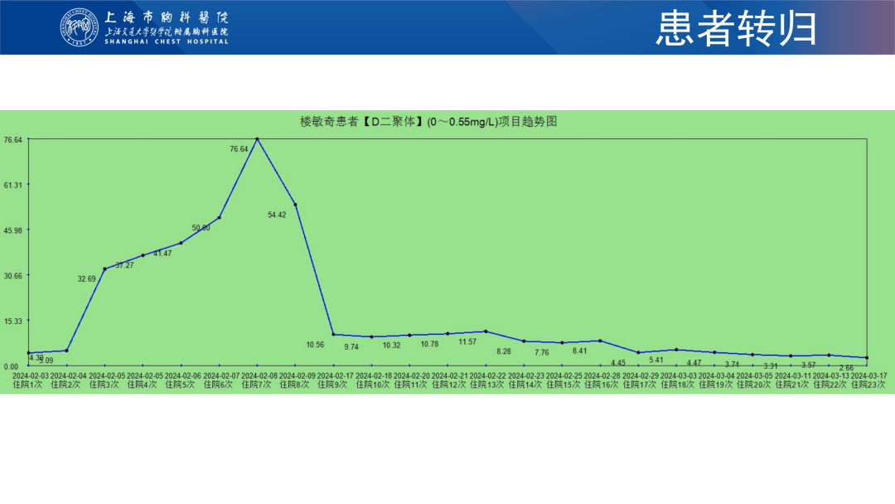
Task: Click the x-axis label 住院17次
Action: click(640, 385)
